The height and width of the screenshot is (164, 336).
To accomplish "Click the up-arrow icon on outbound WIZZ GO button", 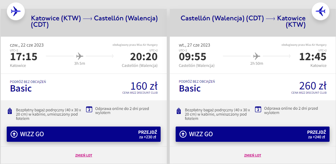I will point(14,134).
